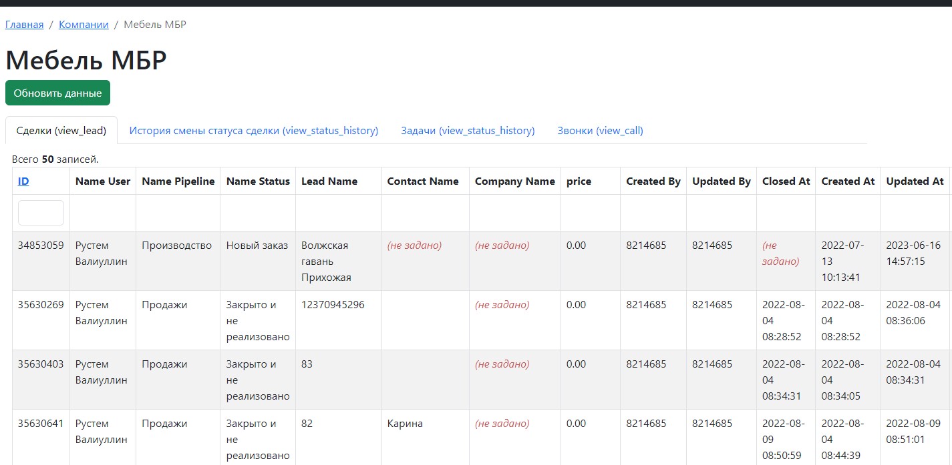The width and height of the screenshot is (952, 465).
Task: Click the Name User column header
Action: click(x=103, y=181)
